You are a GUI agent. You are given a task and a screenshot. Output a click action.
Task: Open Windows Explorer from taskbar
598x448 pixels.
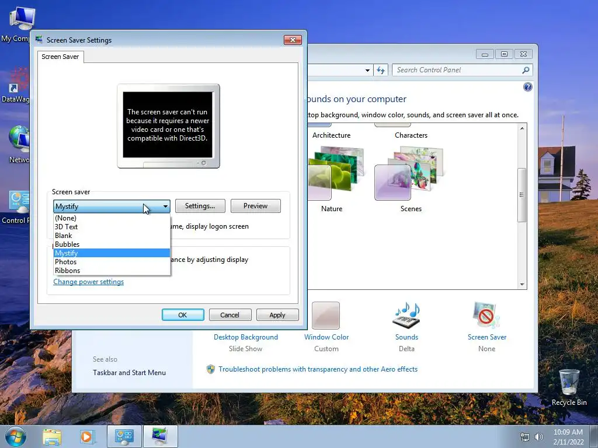coord(52,436)
